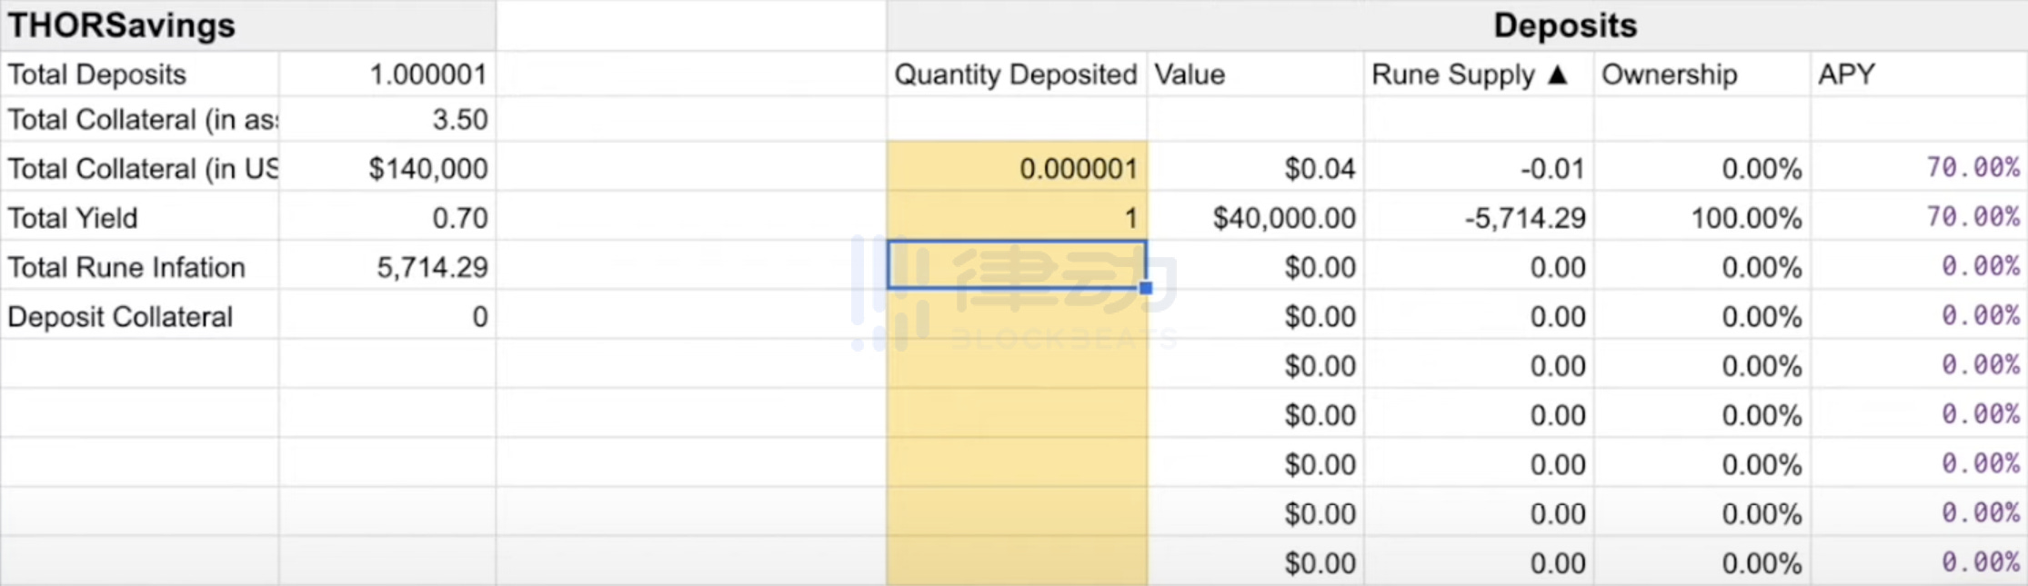
Task: Select the 5,714.29 rune inflation value
Action: click(387, 267)
